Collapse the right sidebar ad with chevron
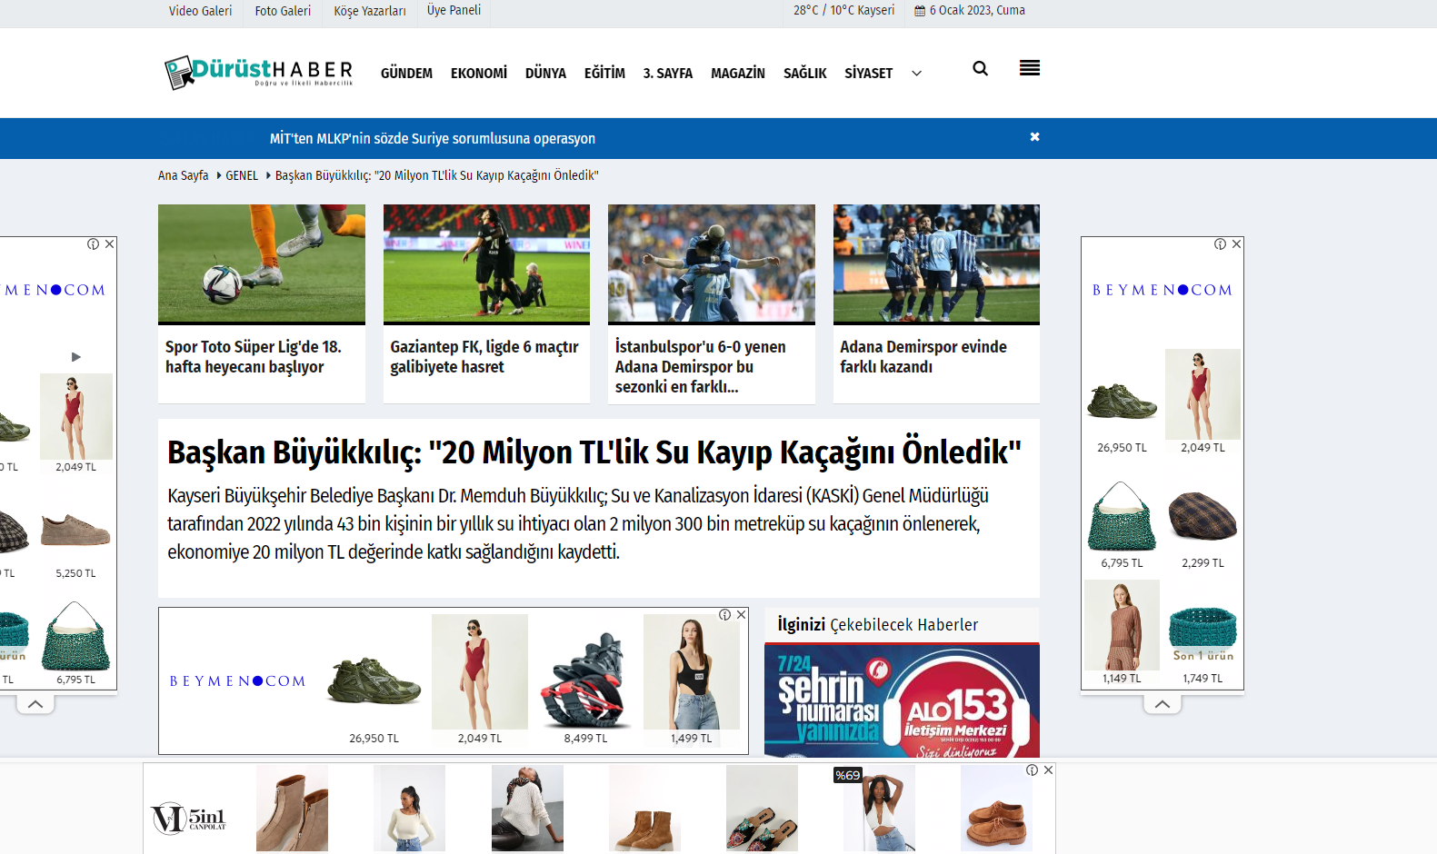The height and width of the screenshot is (854, 1437). point(1162,704)
